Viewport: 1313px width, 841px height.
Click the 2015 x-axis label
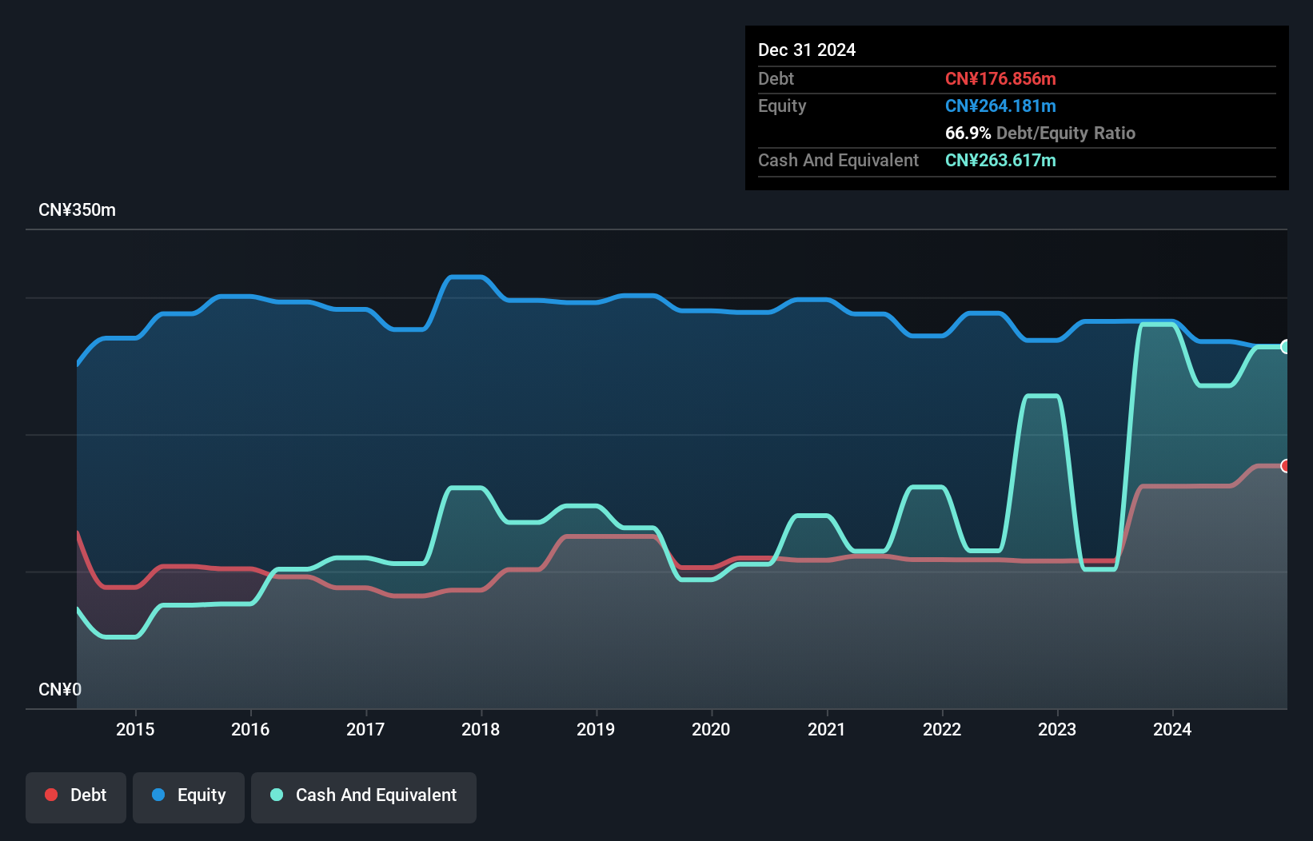[x=135, y=729]
